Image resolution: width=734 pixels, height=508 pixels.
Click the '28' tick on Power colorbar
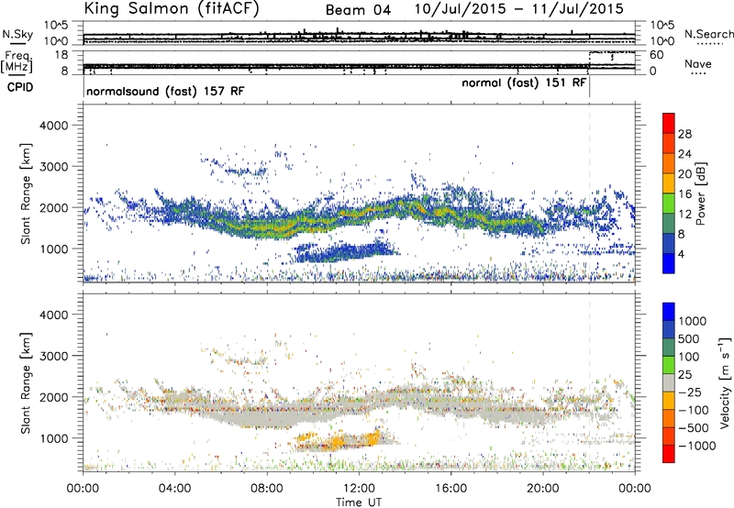(x=684, y=134)
